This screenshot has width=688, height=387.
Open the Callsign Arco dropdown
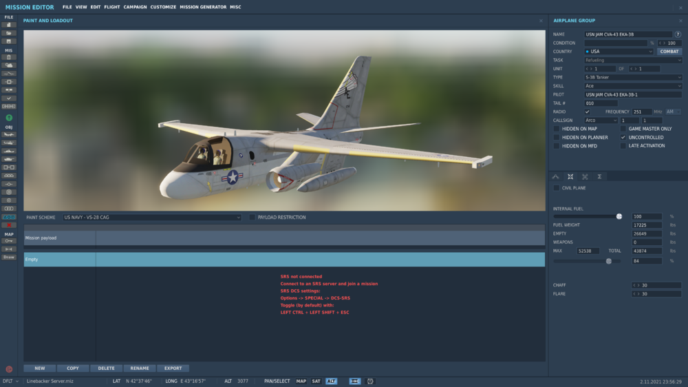pyautogui.click(x=601, y=121)
